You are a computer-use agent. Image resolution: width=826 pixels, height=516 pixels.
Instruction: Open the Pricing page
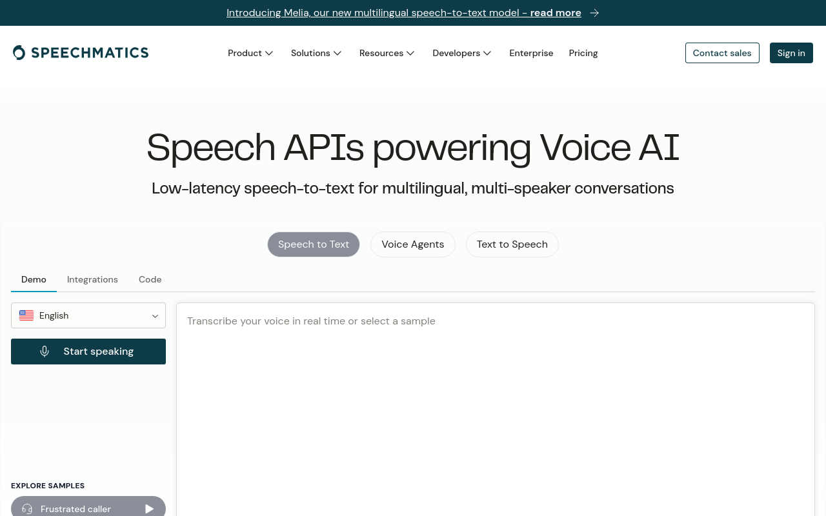pyautogui.click(x=583, y=53)
